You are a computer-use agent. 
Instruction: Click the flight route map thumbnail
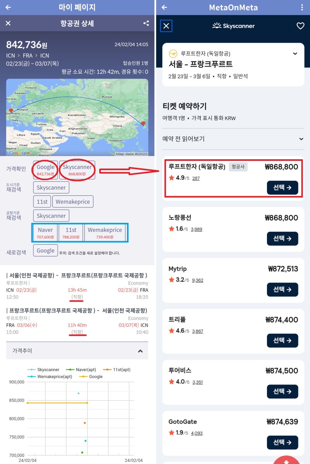77,116
